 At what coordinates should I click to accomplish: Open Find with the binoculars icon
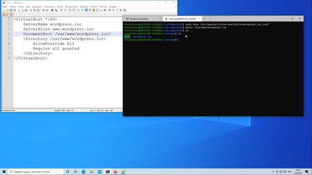point(52,10)
